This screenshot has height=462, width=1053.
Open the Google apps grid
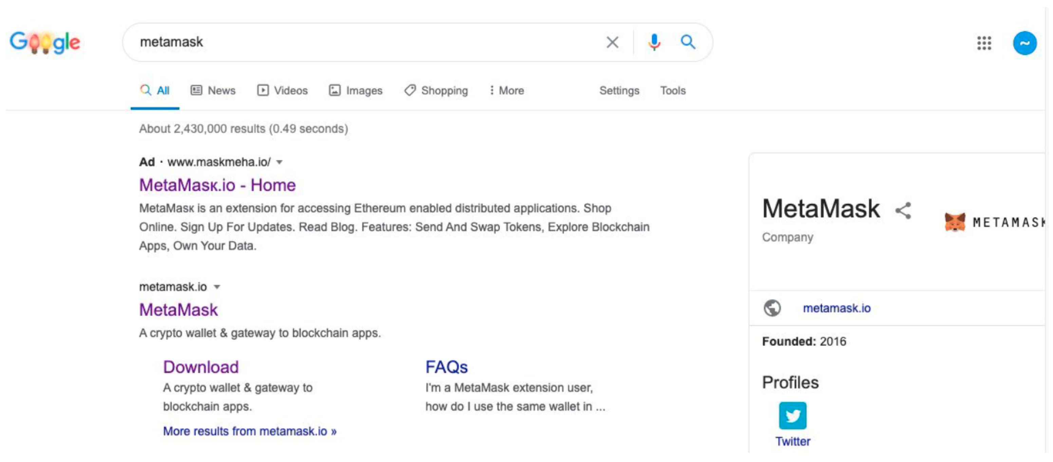click(984, 43)
